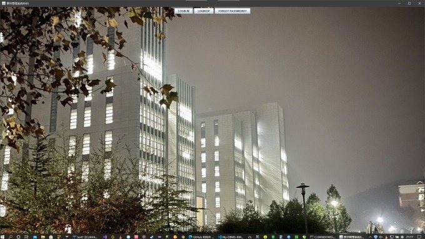Switch to the Chrome taskbar icon
The width and height of the screenshot is (425, 239).
pyautogui.click(x=183, y=237)
